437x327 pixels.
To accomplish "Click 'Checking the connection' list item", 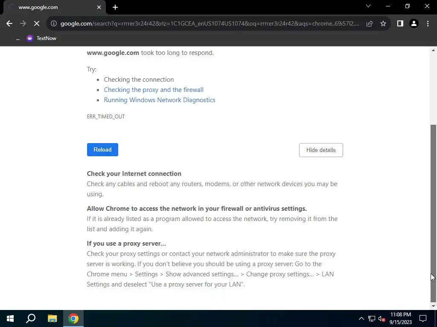I will click(139, 80).
